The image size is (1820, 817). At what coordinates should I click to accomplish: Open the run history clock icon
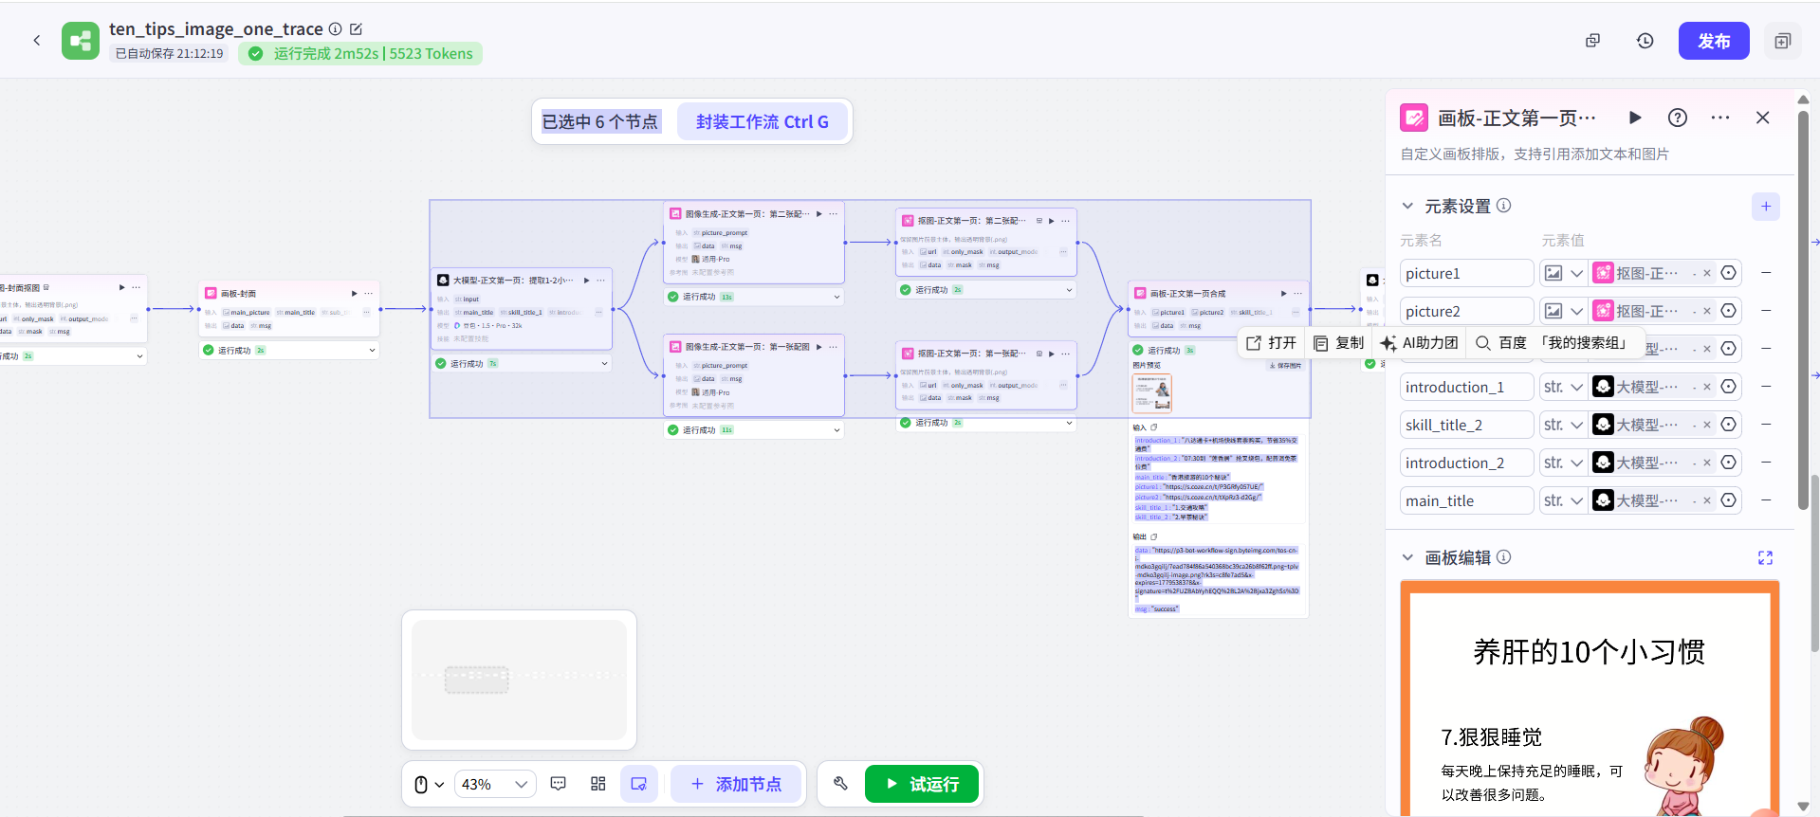point(1645,41)
